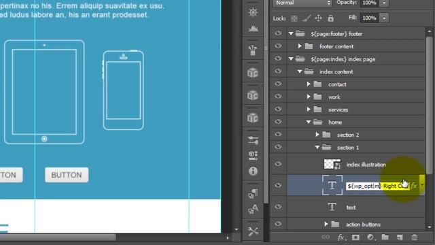The width and height of the screenshot is (435, 245).
Task: Click canvas scroll down arrow
Action: click(236, 229)
